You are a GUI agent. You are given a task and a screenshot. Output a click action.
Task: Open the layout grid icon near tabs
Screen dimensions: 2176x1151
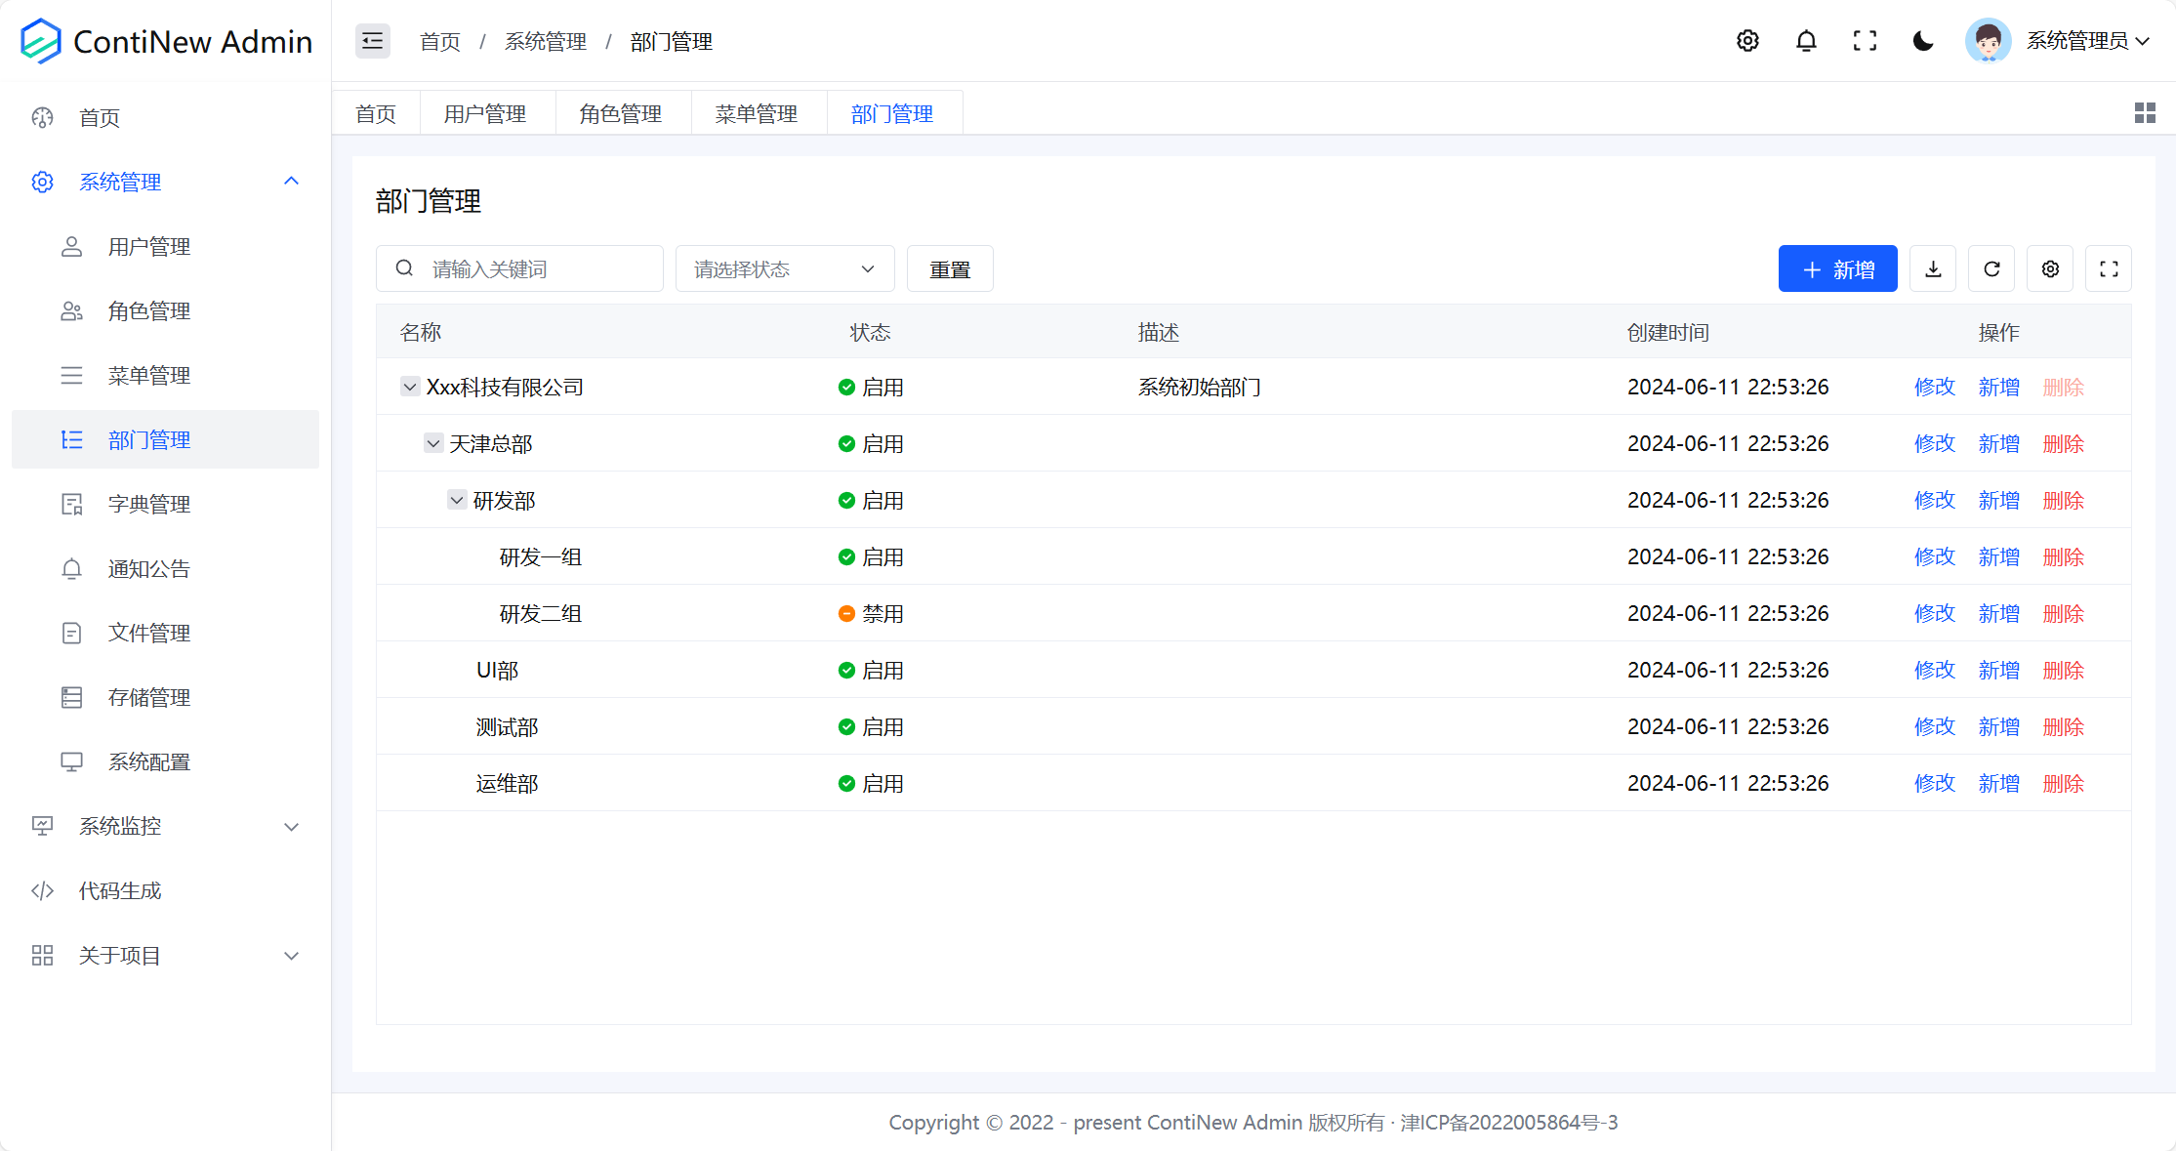coord(2144,112)
